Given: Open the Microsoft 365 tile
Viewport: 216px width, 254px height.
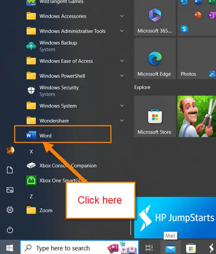Looking at the screenshot, I should (x=155, y=18).
